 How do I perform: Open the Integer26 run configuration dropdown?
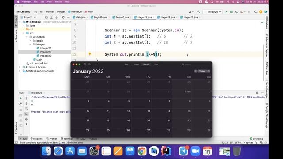(213, 12)
